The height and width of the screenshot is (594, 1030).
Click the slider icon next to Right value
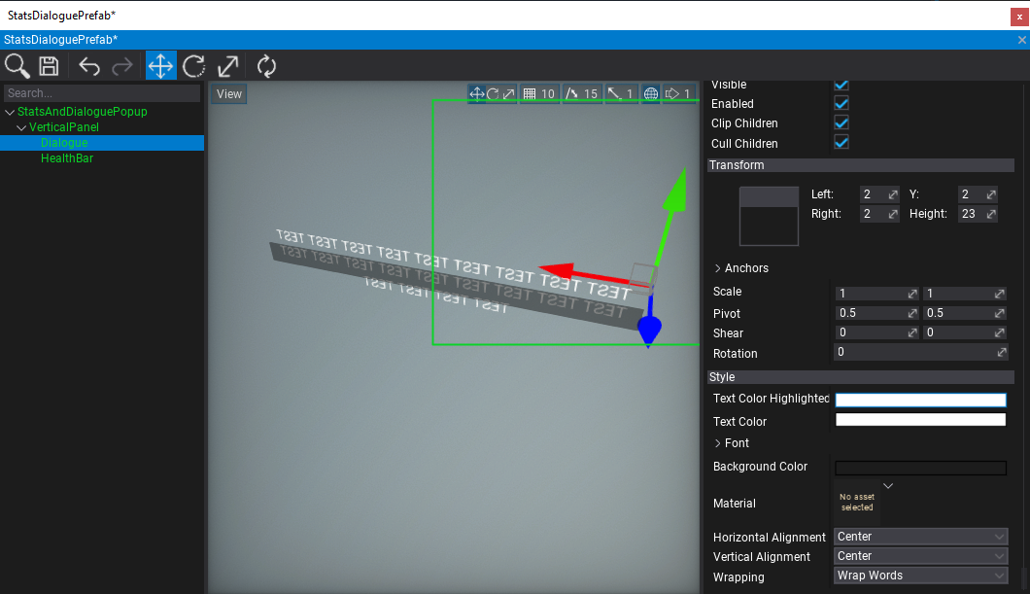pyautogui.click(x=893, y=214)
